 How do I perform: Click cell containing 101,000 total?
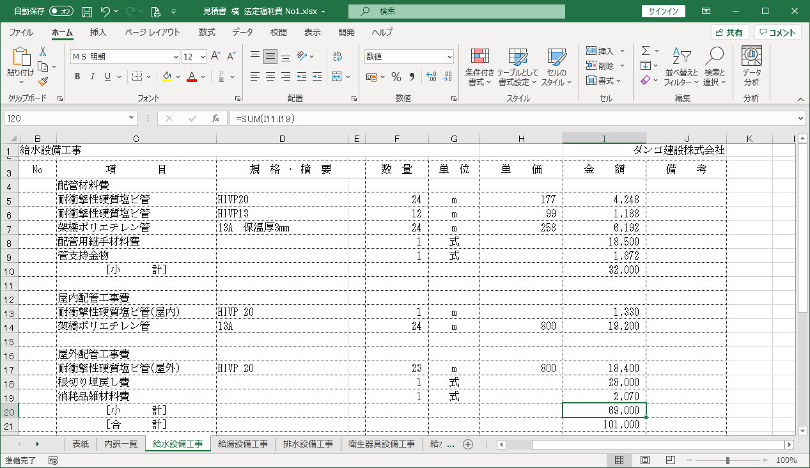tap(604, 425)
